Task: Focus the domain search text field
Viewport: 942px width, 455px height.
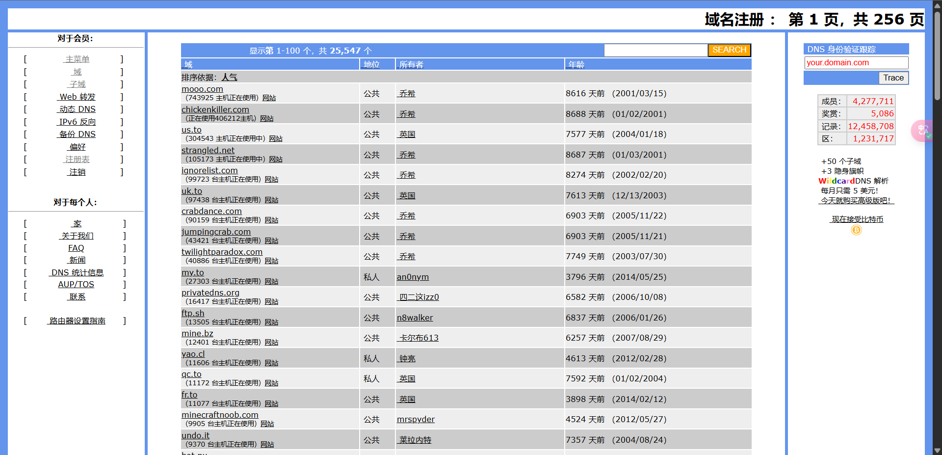Action: click(x=655, y=50)
